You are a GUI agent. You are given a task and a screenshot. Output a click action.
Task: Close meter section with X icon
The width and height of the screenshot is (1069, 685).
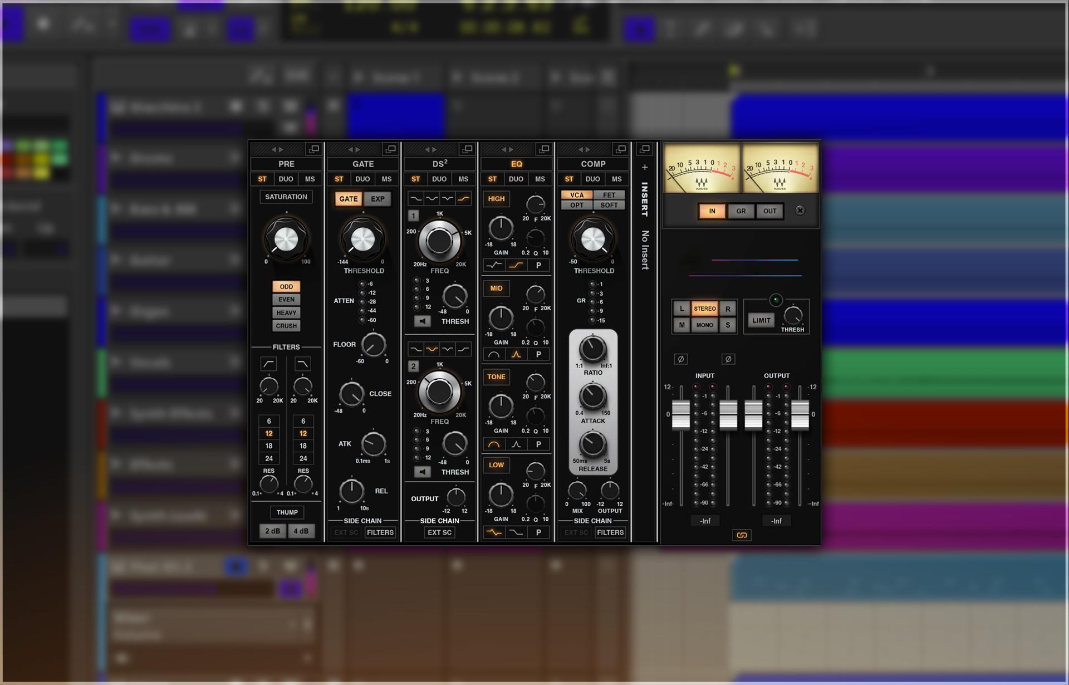point(800,211)
